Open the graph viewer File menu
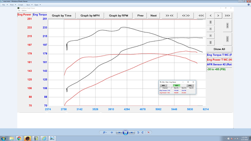 coord(19,11)
